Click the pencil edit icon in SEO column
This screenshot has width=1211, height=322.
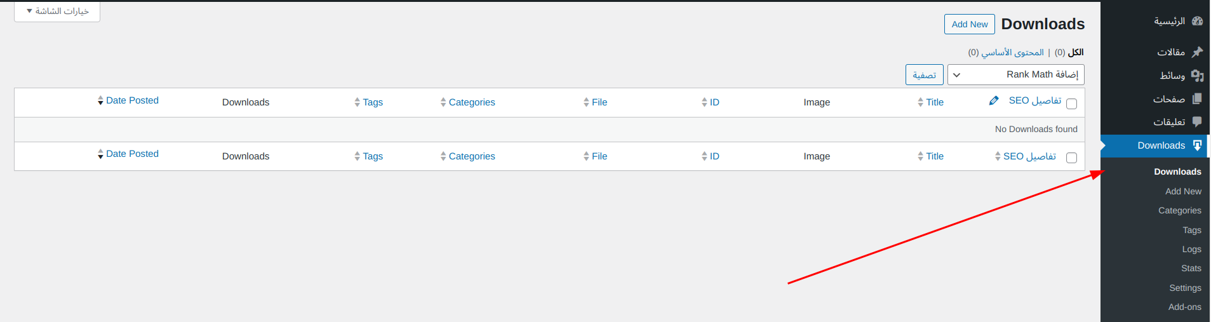click(x=994, y=101)
